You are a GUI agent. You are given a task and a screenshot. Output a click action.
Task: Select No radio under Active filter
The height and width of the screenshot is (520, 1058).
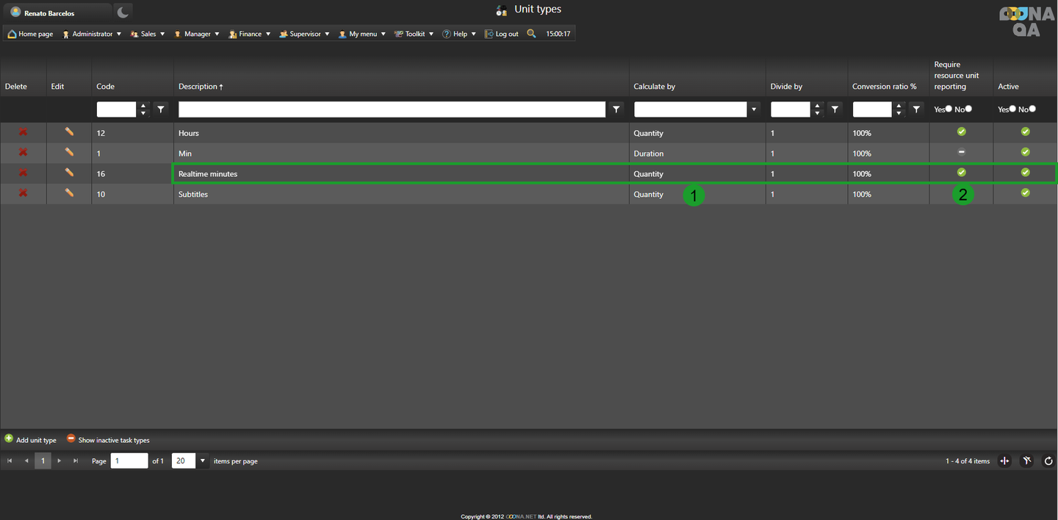point(1032,109)
